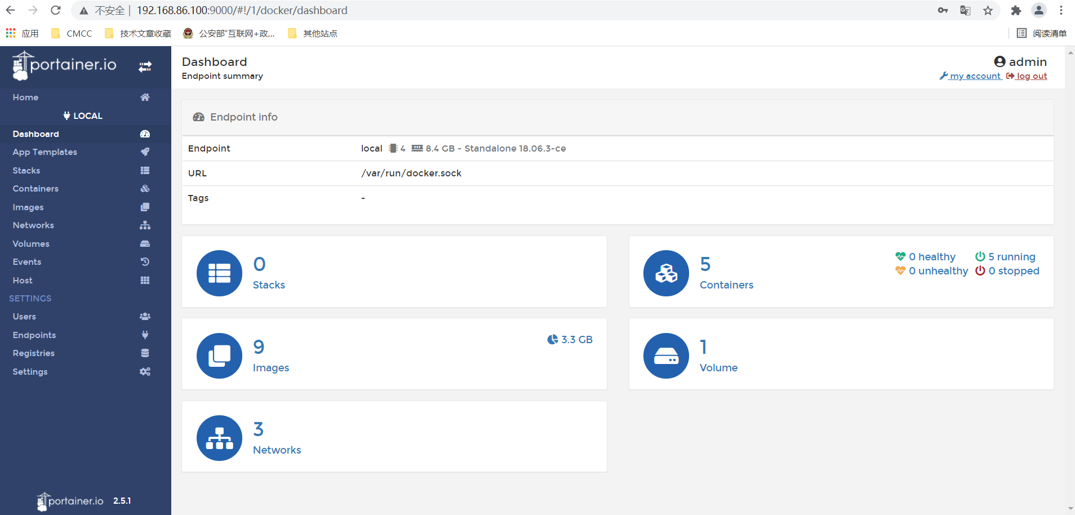
Task: Open Chrome three-dot menu
Action: (1061, 10)
